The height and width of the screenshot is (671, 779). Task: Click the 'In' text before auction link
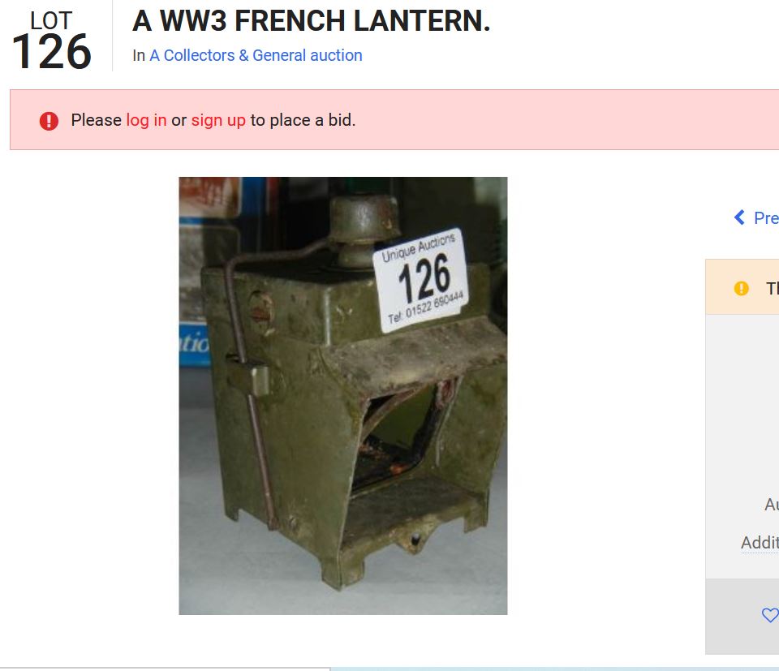[139, 55]
